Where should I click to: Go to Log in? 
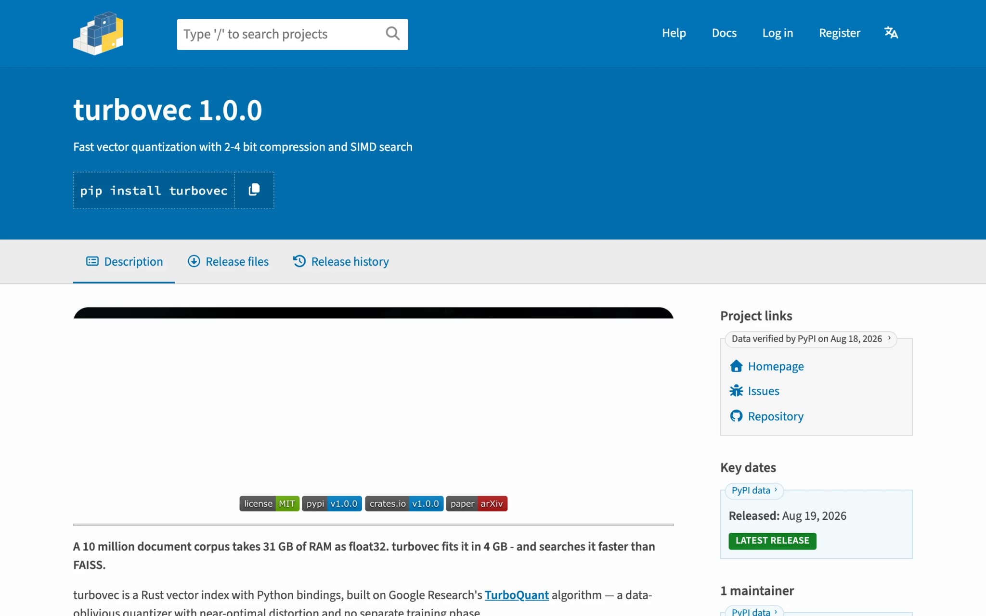tap(778, 33)
